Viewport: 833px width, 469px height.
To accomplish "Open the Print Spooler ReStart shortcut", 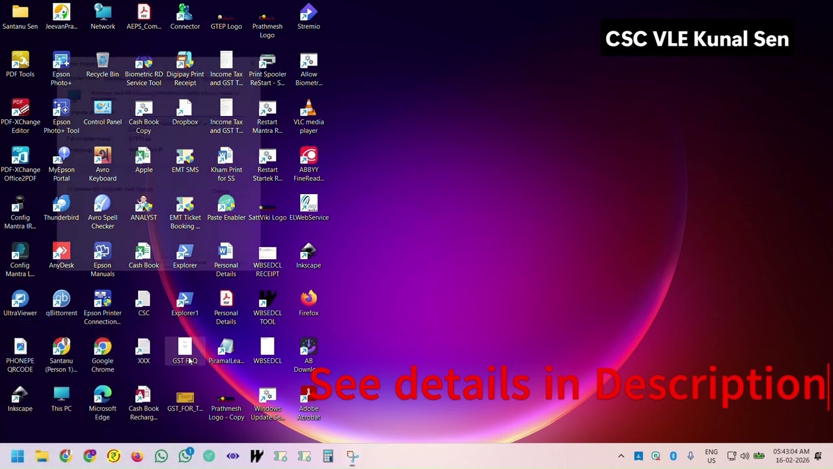I will [x=267, y=69].
